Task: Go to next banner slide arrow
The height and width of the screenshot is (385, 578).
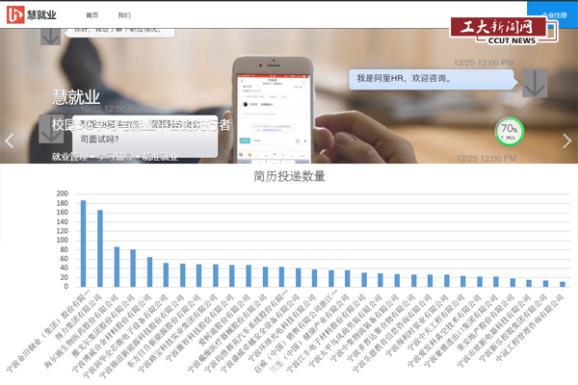Action: tap(567, 141)
